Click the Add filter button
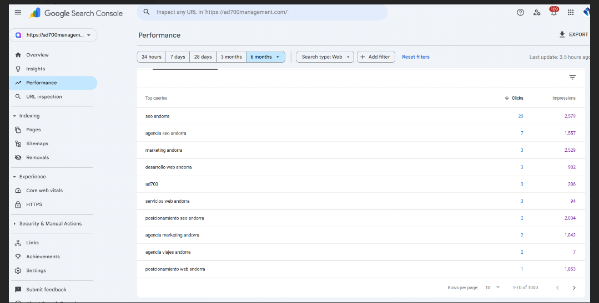 click(x=376, y=57)
